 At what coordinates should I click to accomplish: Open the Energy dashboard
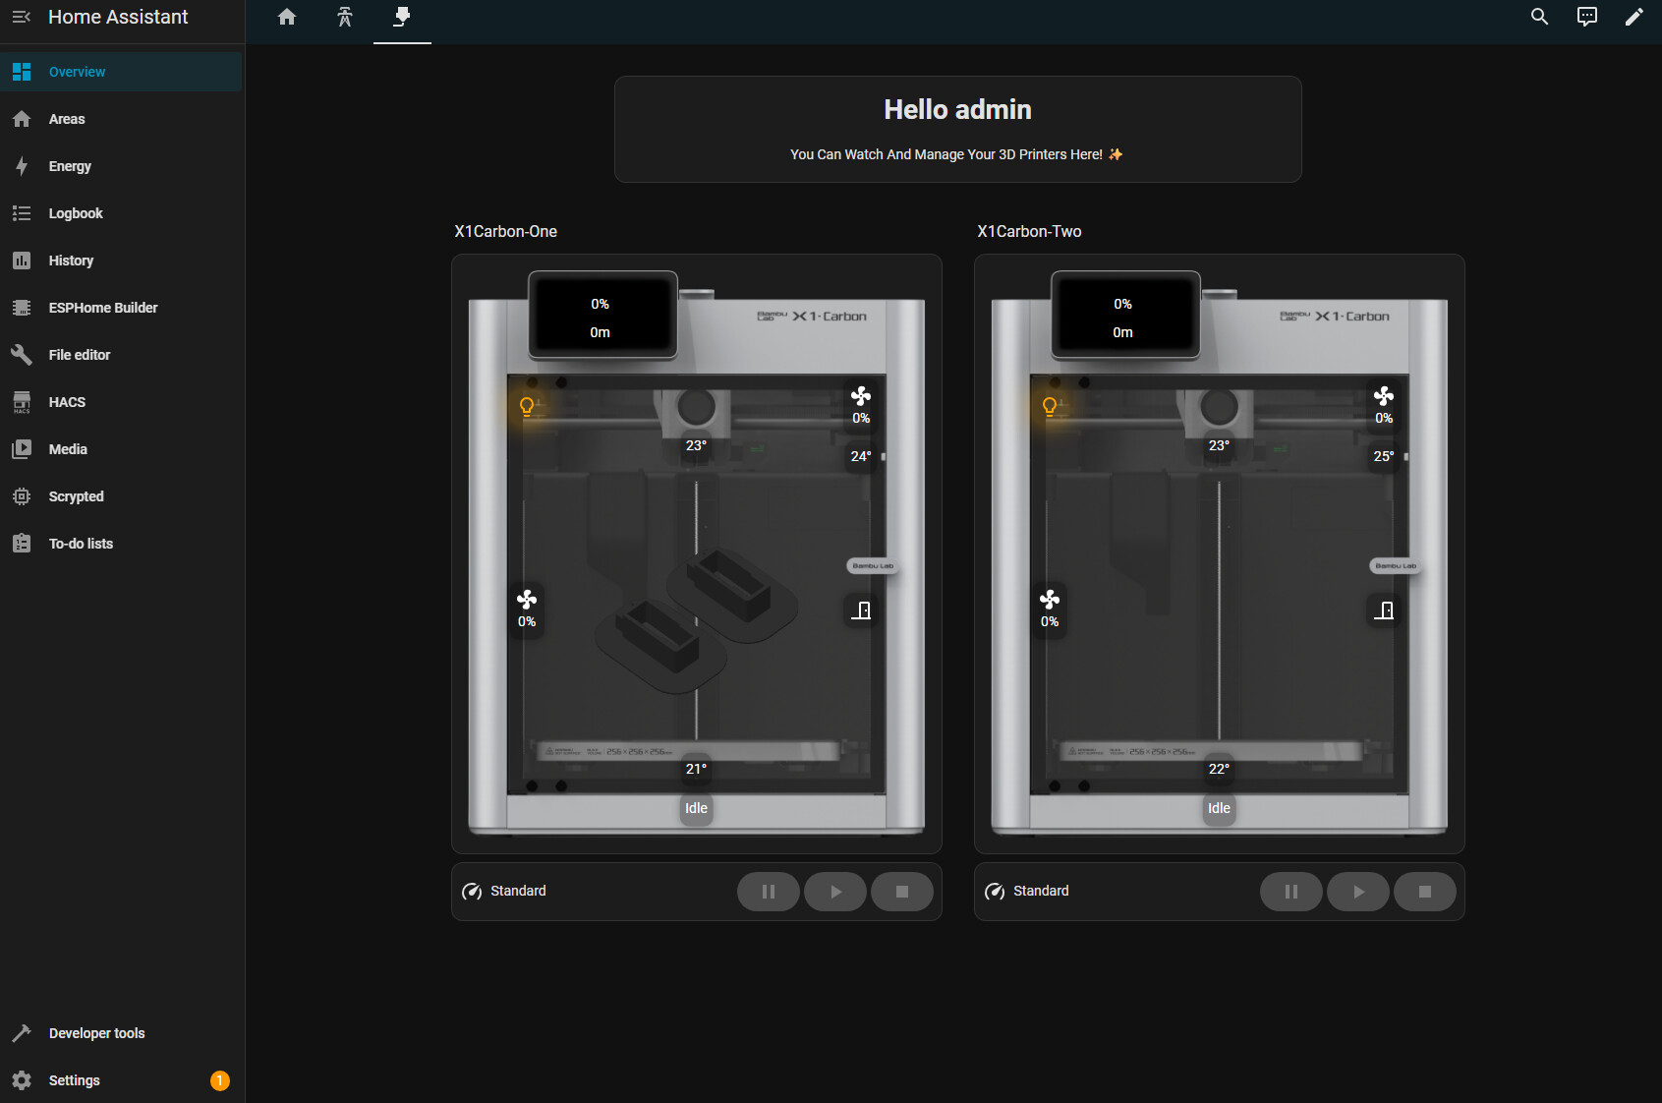pos(121,166)
